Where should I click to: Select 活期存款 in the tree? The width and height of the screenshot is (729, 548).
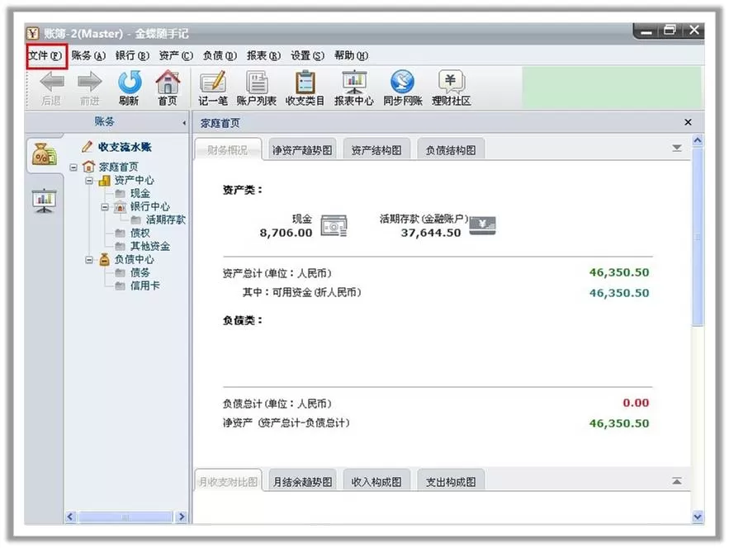(165, 220)
